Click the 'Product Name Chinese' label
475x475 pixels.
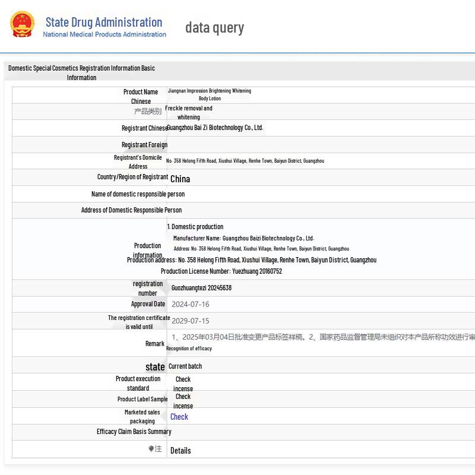[141, 96]
